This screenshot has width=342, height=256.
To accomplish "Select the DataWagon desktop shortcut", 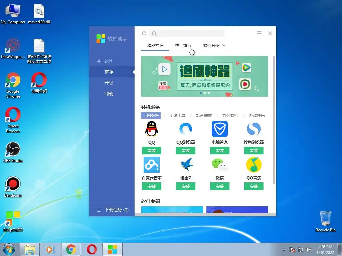I will [13, 48].
